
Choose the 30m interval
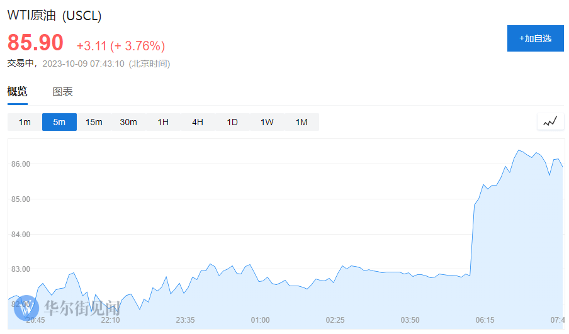click(128, 122)
